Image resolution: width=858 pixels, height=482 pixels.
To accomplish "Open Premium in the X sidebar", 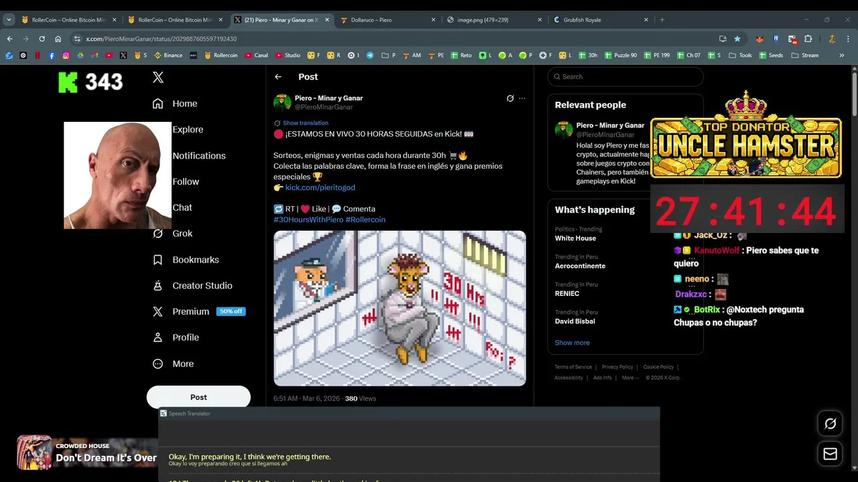I will point(198,311).
